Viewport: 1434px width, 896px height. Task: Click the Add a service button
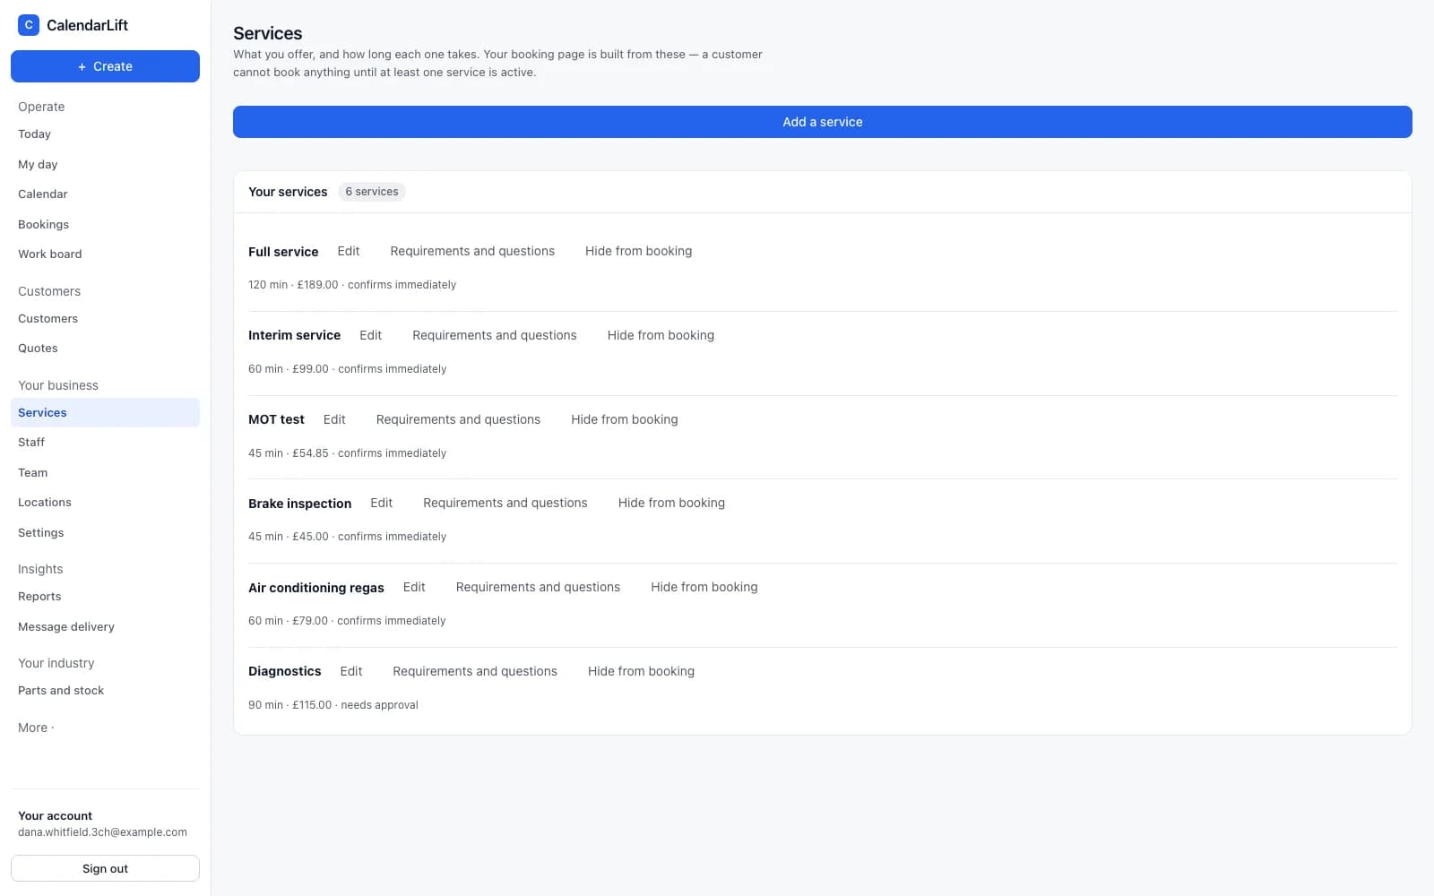[823, 122]
